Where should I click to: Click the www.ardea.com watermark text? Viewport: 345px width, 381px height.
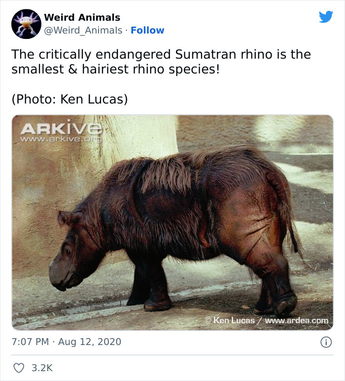click(297, 321)
